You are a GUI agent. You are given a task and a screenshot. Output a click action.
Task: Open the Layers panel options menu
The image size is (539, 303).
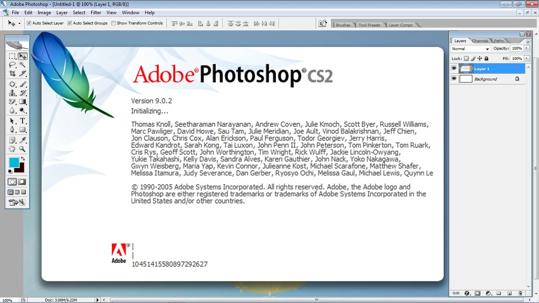(528, 41)
